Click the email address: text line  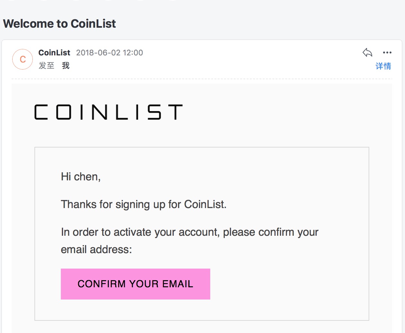96,249
